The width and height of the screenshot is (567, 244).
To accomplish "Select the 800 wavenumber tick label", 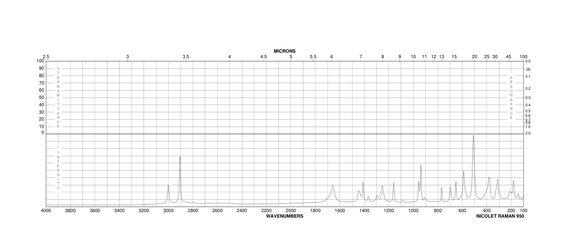I will (438, 211).
